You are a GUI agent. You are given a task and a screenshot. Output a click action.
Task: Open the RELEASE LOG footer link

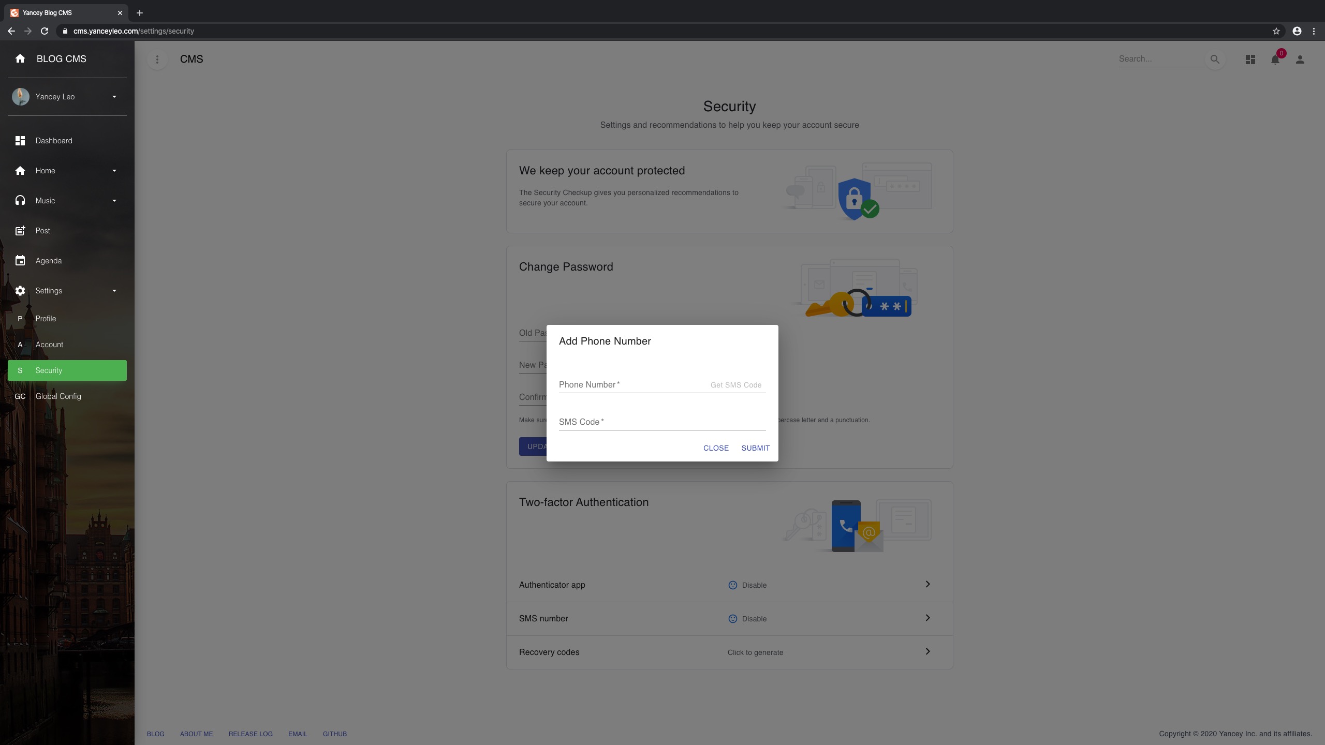[x=250, y=734]
